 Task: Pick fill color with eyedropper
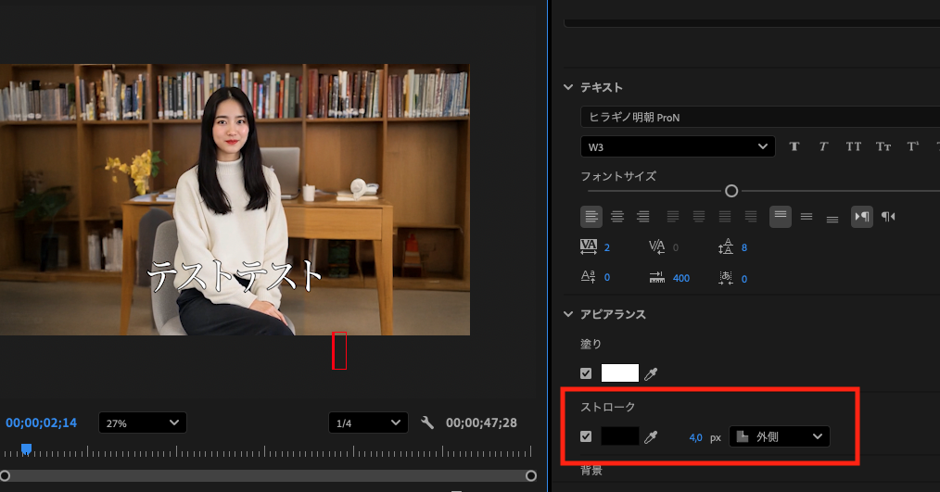[651, 373]
